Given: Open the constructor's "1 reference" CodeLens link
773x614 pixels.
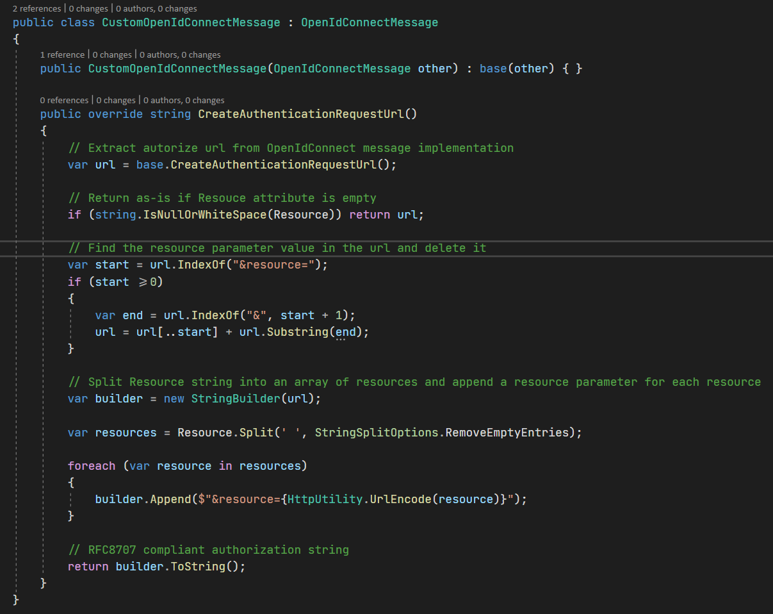Looking at the screenshot, I should coord(62,54).
